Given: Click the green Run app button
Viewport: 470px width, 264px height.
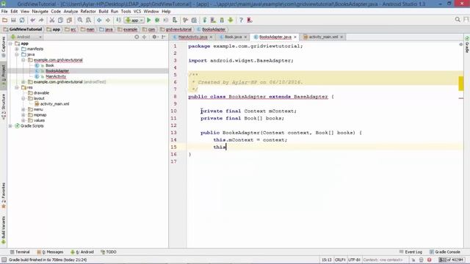Looking at the screenshot, I should 148,20.
